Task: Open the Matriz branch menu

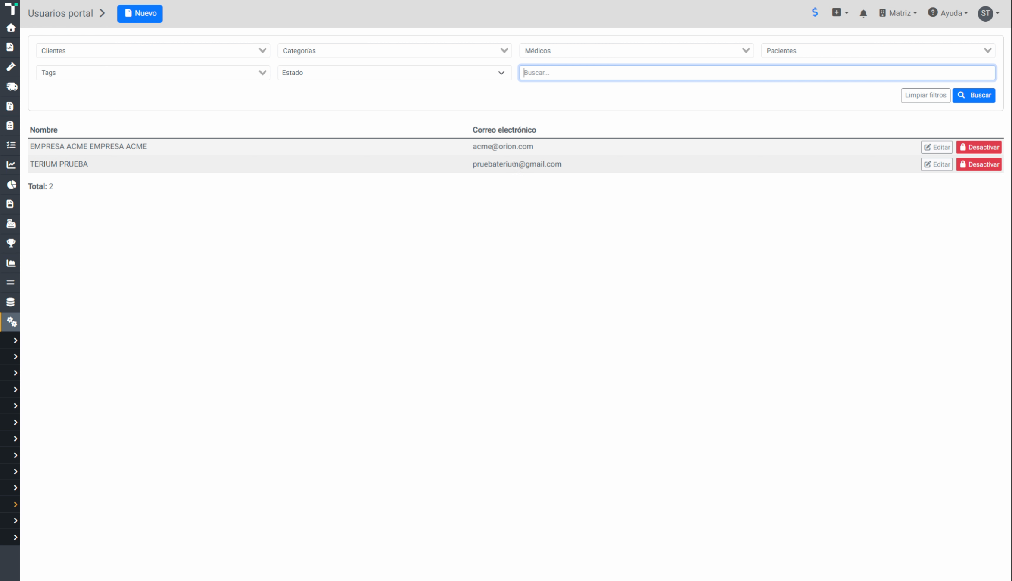Action: [x=898, y=13]
